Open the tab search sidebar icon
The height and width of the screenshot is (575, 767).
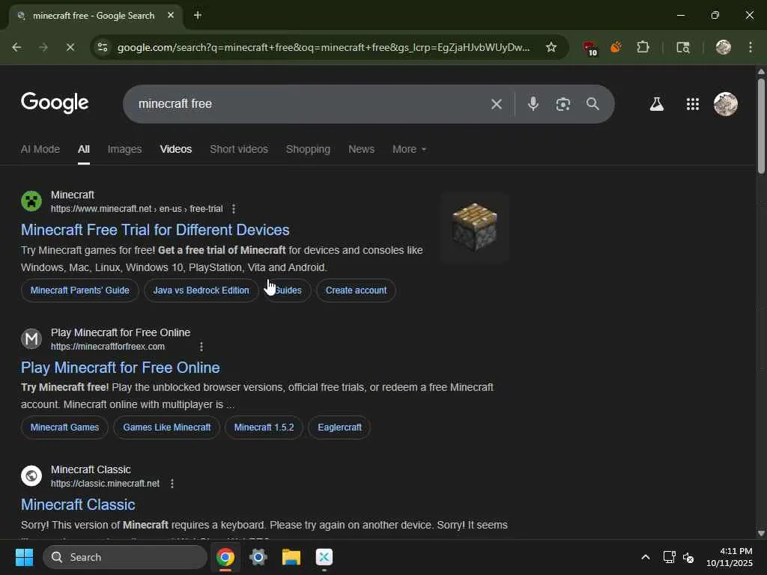point(683,47)
